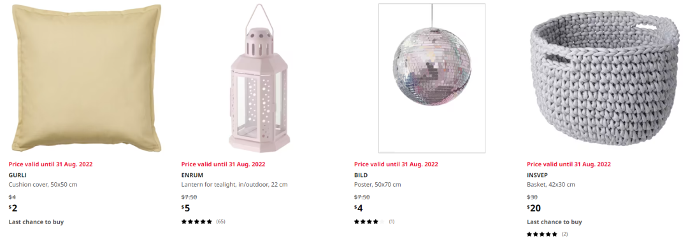Click the ENRUM product name

[x=192, y=175]
